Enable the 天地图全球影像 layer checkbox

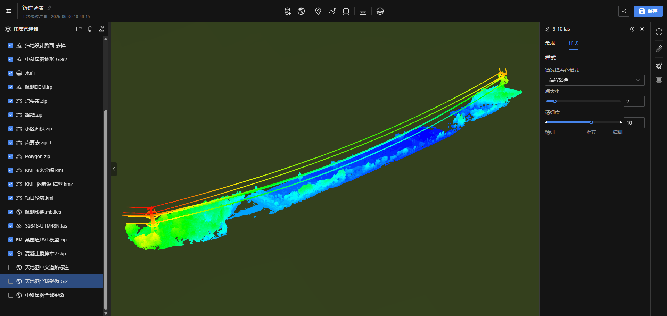click(11, 281)
